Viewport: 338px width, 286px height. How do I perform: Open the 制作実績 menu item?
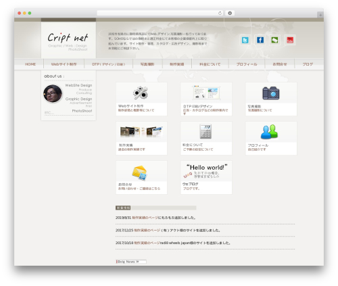(x=177, y=64)
